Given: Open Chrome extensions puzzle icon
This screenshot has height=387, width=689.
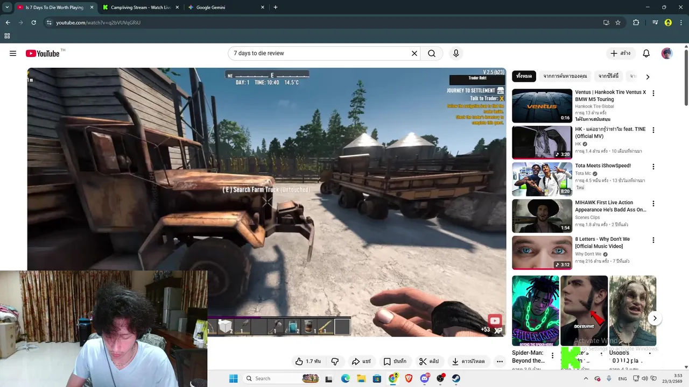Looking at the screenshot, I should point(636,23).
